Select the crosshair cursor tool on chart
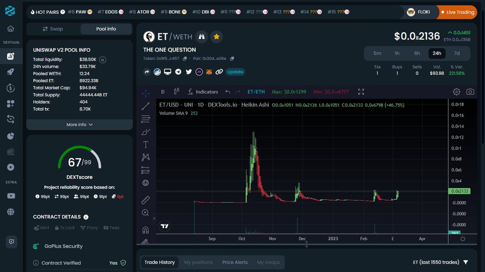 click(145, 94)
